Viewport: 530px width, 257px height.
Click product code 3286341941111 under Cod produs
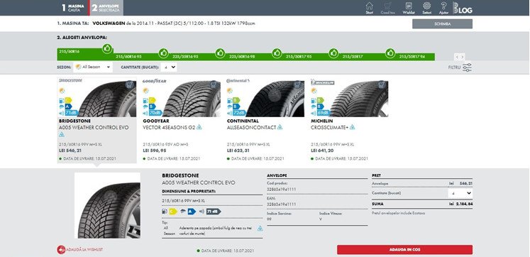pos(281,190)
